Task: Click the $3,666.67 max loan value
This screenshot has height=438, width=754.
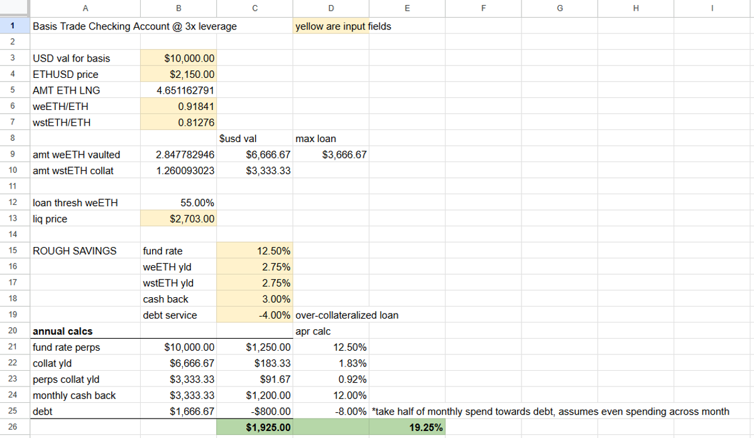Action: tap(331, 155)
